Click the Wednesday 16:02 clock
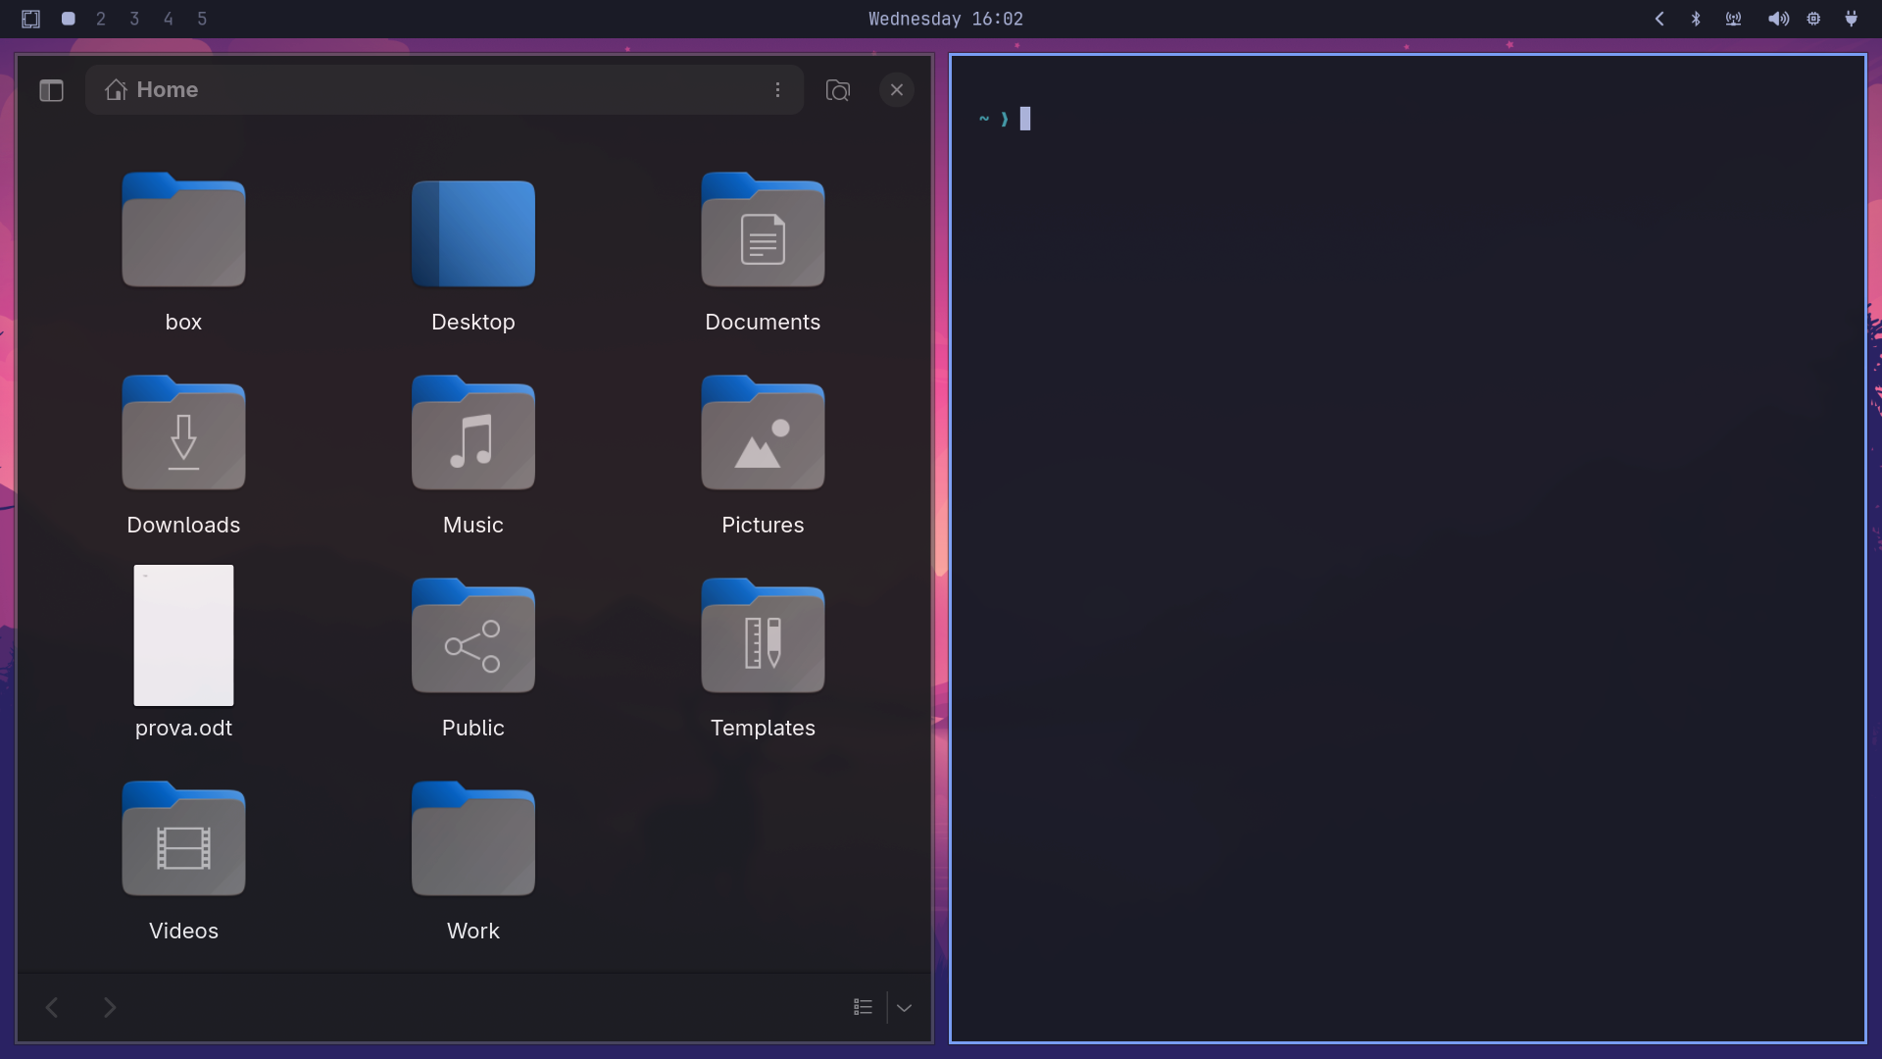1882x1059 pixels. [x=945, y=19]
